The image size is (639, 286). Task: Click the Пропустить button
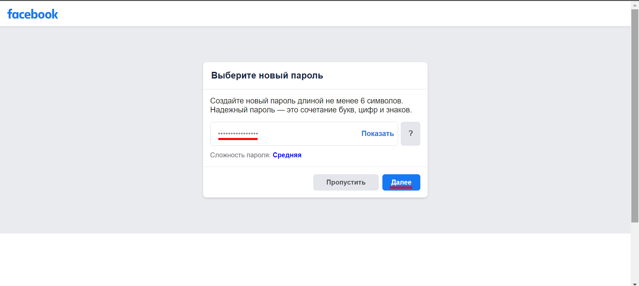[x=346, y=182]
